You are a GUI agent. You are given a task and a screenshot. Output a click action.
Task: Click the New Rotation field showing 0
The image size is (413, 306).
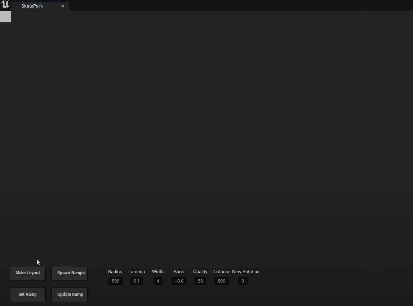(x=243, y=281)
